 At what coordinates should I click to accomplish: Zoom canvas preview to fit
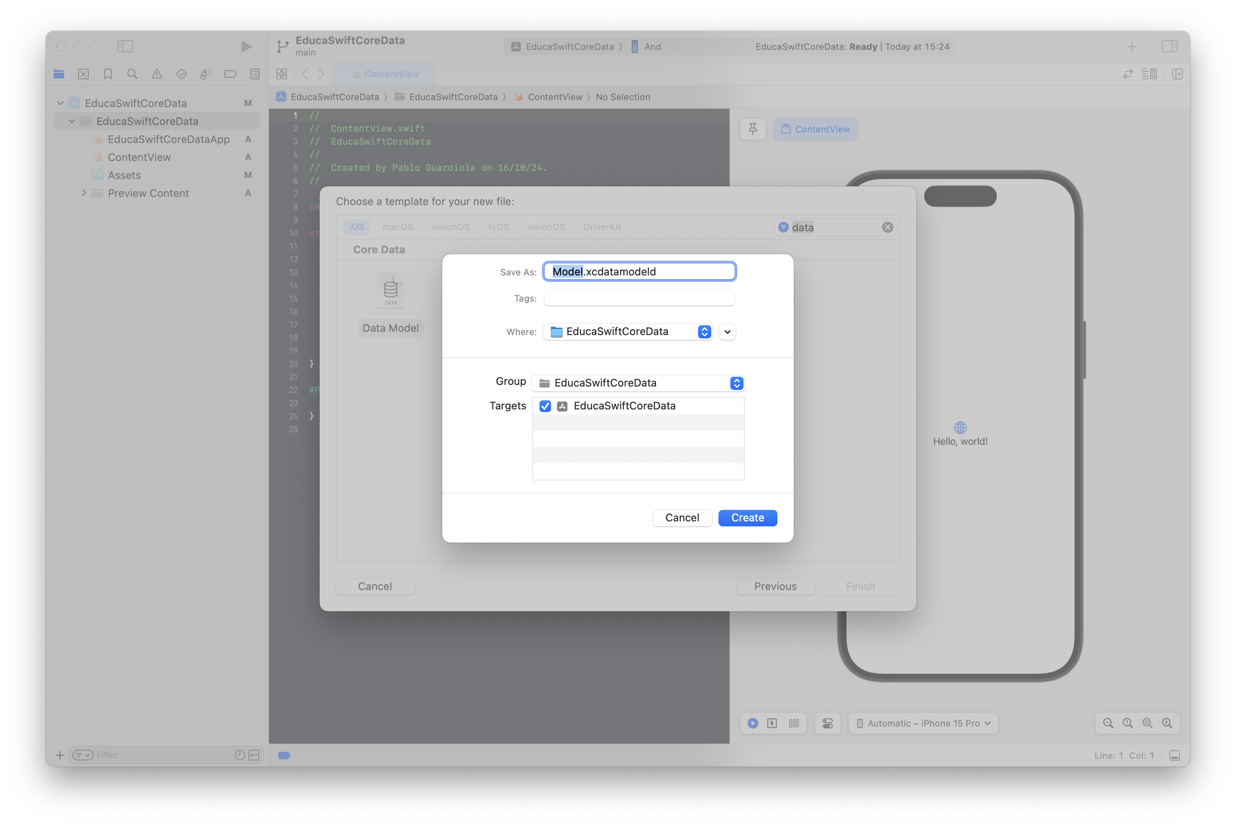(1147, 723)
